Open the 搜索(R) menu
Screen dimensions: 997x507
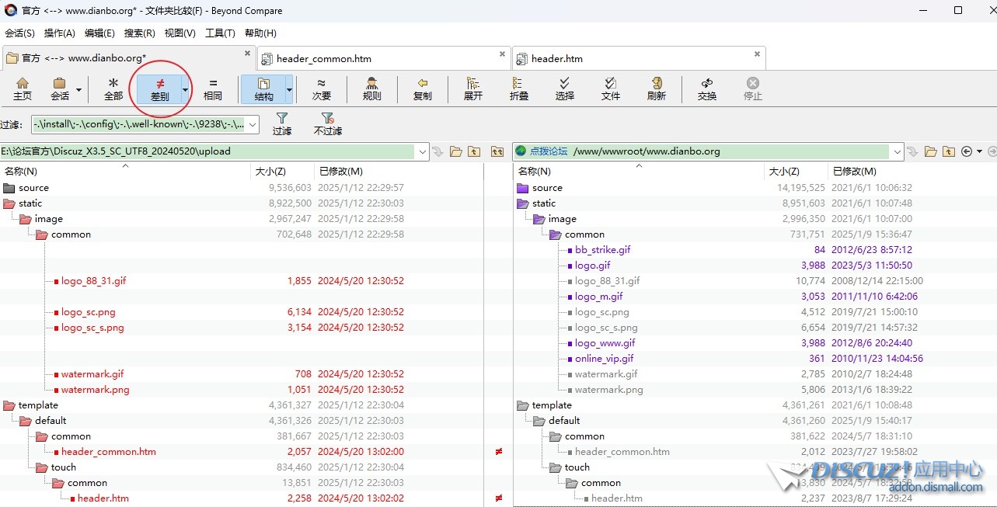[x=140, y=33]
